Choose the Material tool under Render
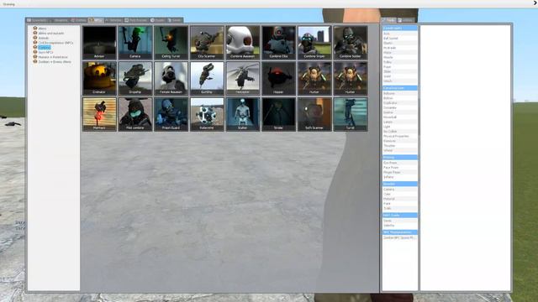This screenshot has width=538, height=302. [400, 199]
